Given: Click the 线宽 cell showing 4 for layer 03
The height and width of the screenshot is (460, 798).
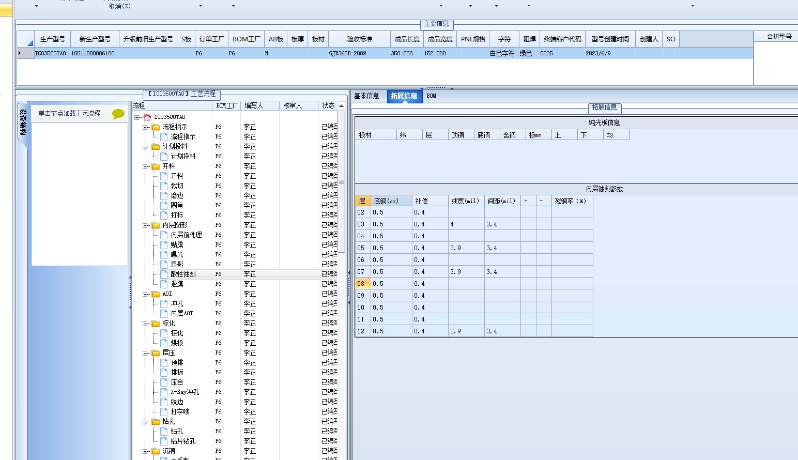Looking at the screenshot, I should pyautogui.click(x=466, y=224).
